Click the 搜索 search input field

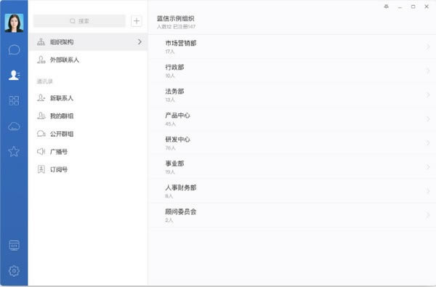79,21
